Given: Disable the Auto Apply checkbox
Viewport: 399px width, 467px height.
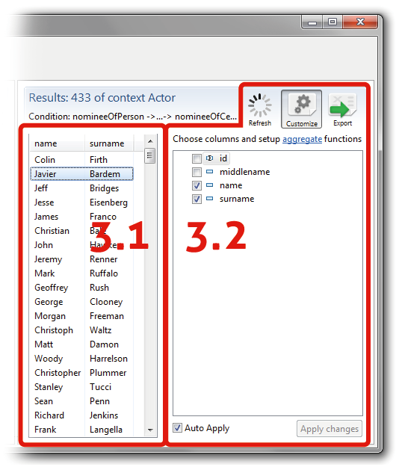Looking at the screenshot, I should [x=178, y=428].
